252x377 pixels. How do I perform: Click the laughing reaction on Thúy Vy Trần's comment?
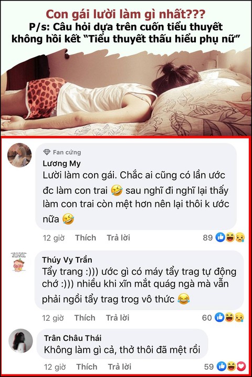[229, 317]
